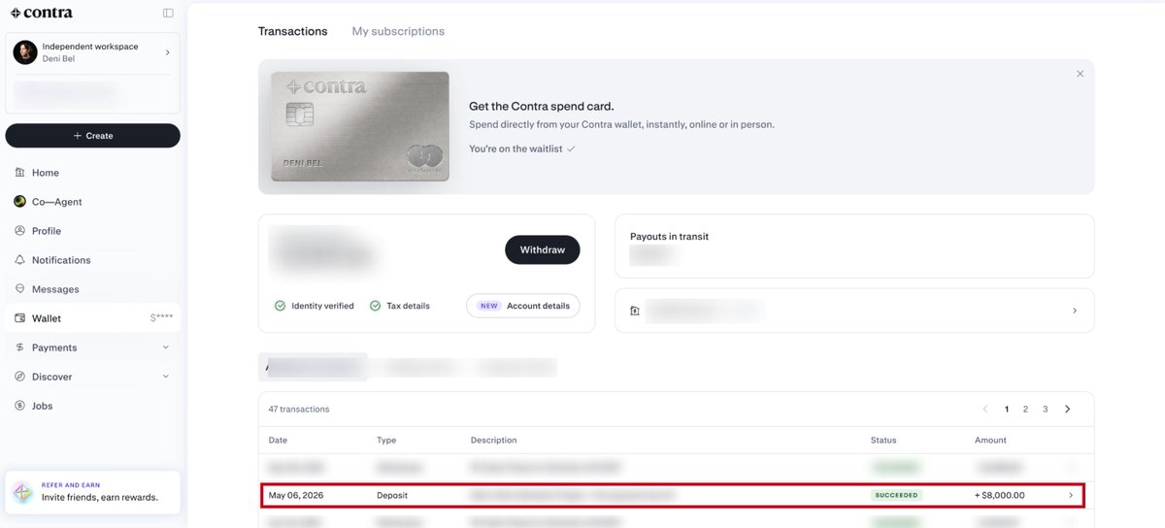Go to Profile page

click(x=93, y=231)
